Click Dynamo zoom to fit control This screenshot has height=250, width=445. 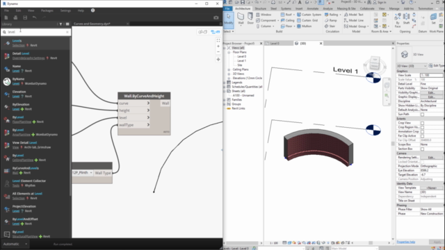point(218,40)
